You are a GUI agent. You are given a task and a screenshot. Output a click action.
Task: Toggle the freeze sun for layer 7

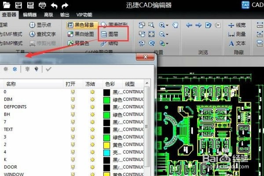pos(92,122)
